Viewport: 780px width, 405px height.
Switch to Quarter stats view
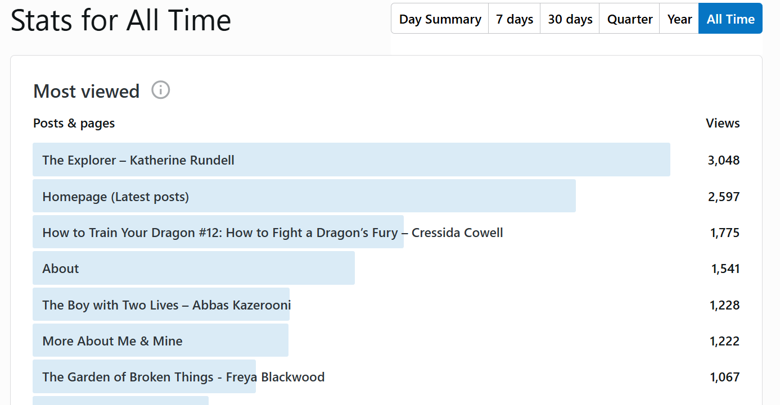click(629, 19)
